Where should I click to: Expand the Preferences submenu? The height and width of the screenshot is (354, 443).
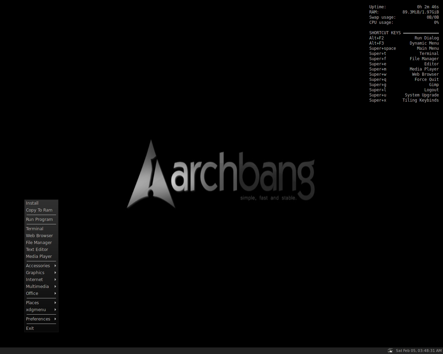pyautogui.click(x=41, y=319)
